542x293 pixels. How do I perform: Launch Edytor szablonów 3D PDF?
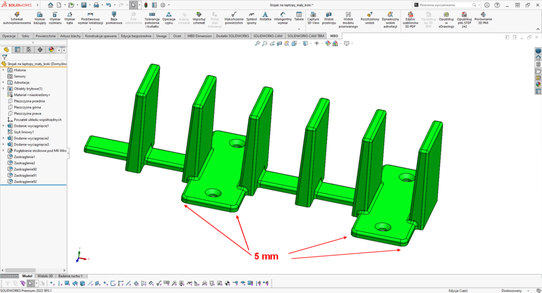[410, 18]
